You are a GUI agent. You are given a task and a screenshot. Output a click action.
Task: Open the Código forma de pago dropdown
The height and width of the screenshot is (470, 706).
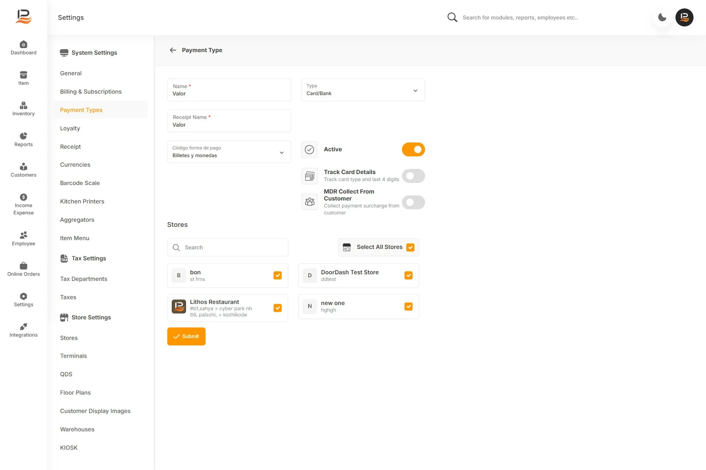click(x=229, y=152)
